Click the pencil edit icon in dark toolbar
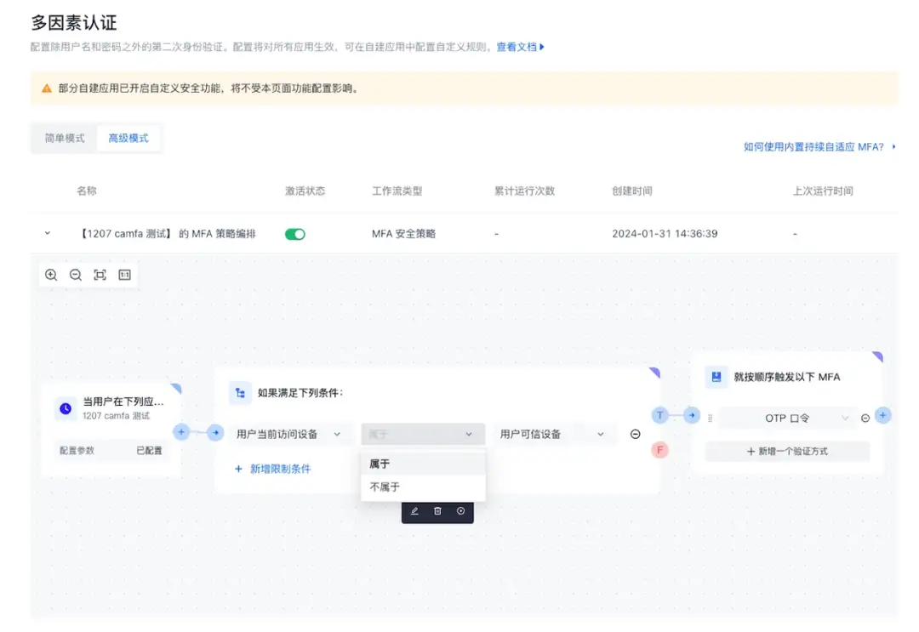 pos(414,511)
